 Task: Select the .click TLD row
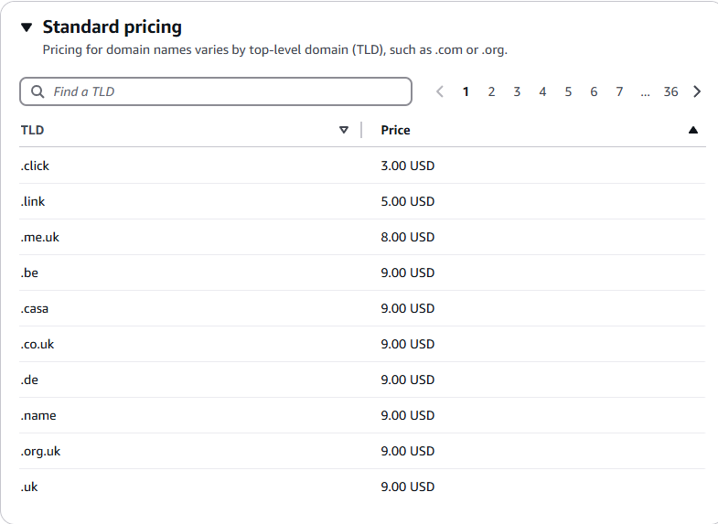pos(362,166)
